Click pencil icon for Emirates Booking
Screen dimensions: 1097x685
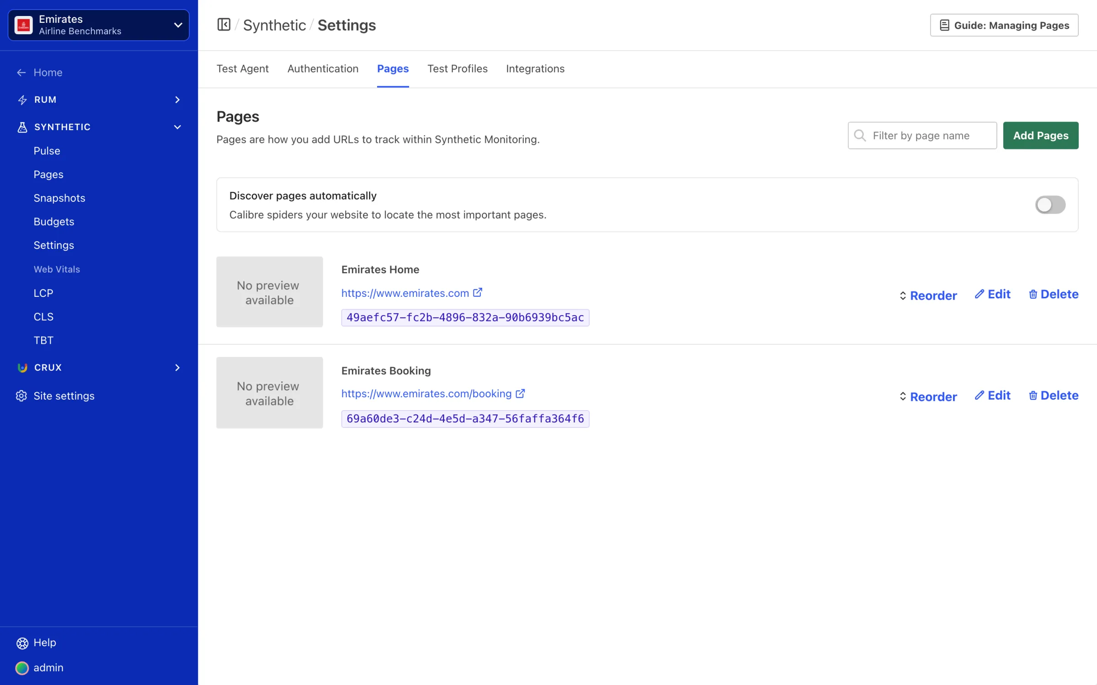pyautogui.click(x=979, y=395)
